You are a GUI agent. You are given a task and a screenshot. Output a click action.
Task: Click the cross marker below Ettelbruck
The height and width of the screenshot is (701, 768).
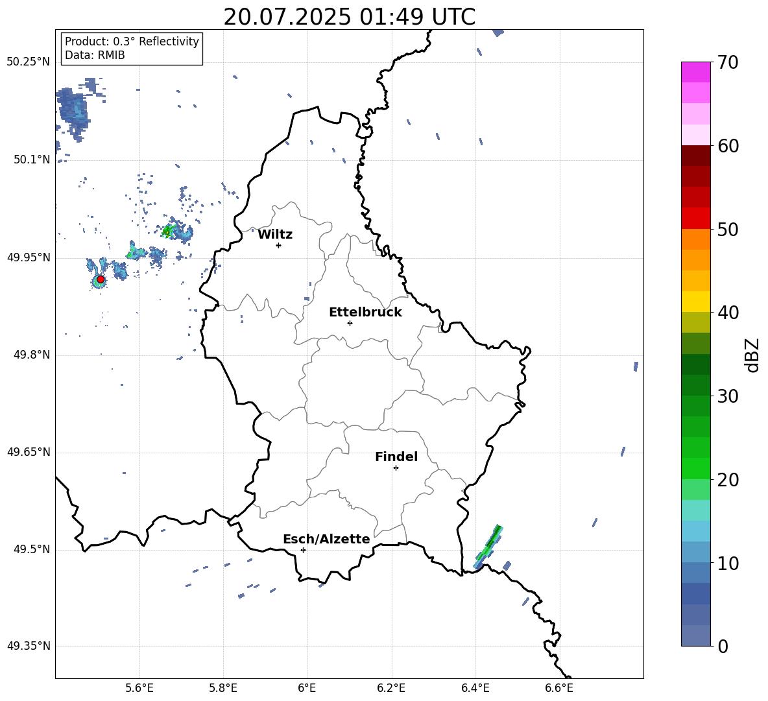point(350,323)
